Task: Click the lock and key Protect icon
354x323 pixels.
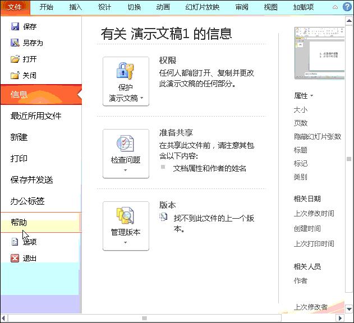Action: 125,71
